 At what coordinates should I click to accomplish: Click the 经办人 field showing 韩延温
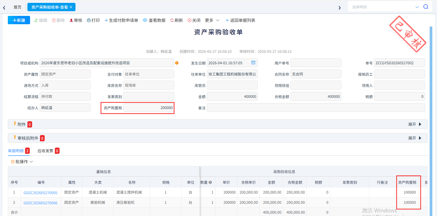tap(65, 108)
